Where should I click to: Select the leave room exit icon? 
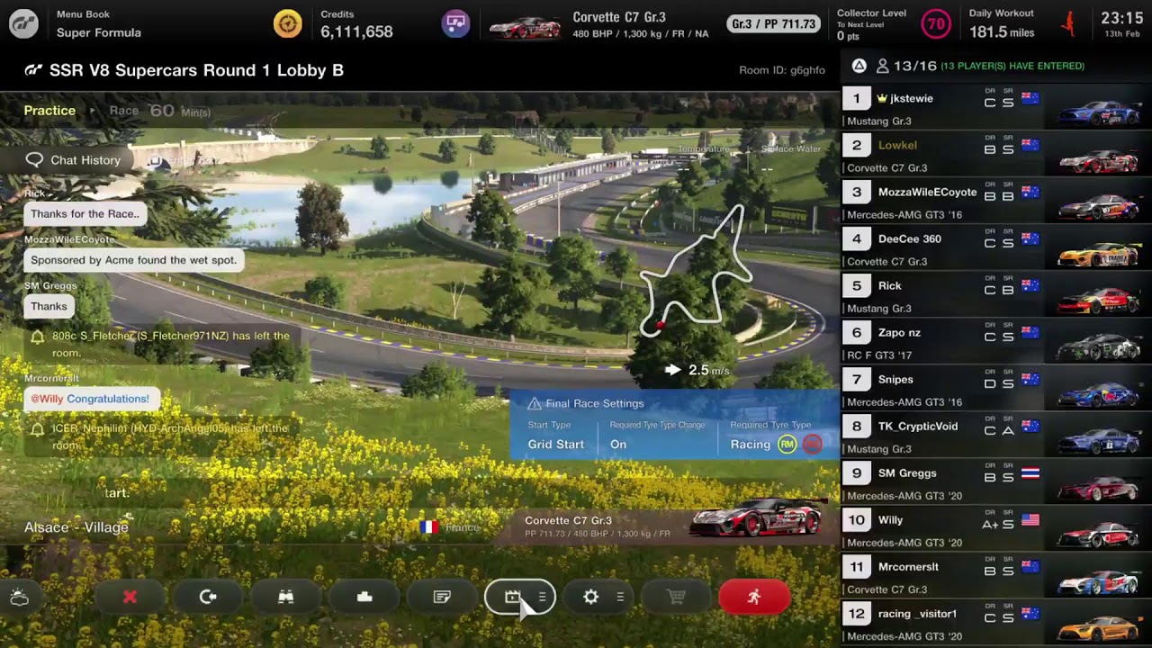[x=208, y=597]
